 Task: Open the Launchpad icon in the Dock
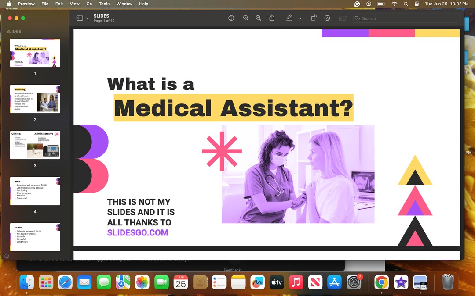46,282
